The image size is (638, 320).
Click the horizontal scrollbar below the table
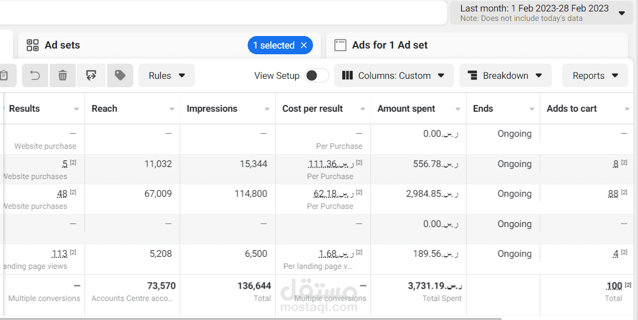(251, 318)
